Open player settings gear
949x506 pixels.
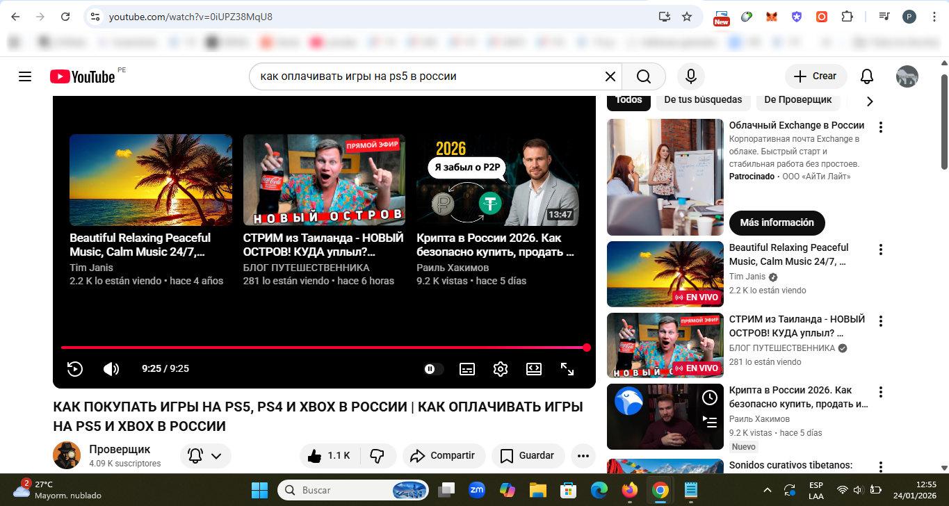(x=501, y=369)
